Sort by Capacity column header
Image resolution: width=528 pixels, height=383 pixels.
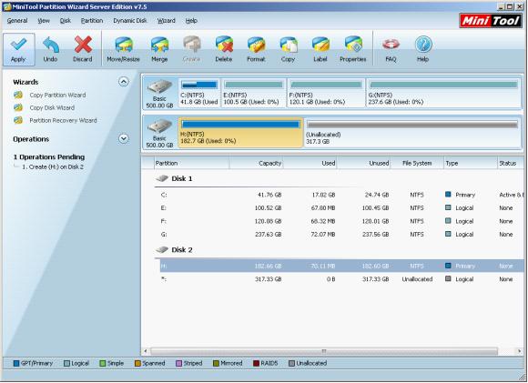pos(256,163)
